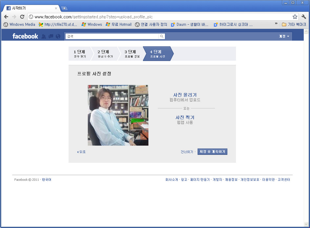This screenshot has height=228, width=310.
Task: Open cfile270 bookmark link
Action: pos(58,24)
